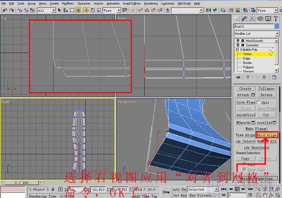Click the Bind to Space Warp icon
Viewport: 282px width, 198px height.
tap(32, 10)
